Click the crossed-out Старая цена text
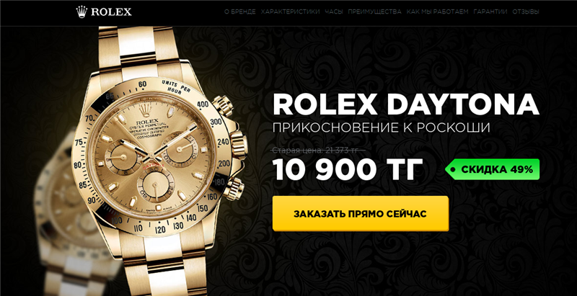 [319, 150]
